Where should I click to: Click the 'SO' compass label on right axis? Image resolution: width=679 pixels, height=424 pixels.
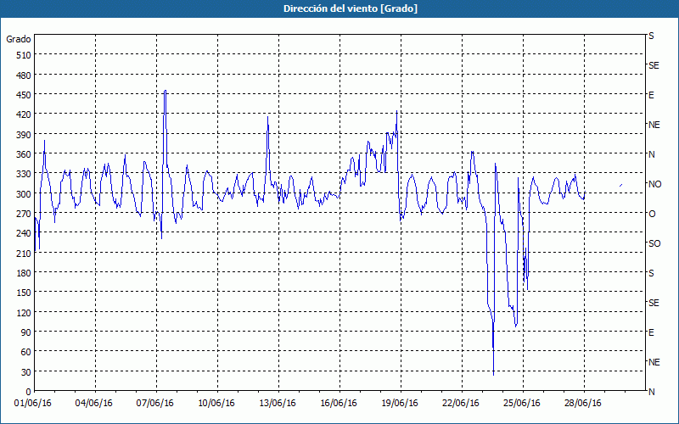[654, 243]
